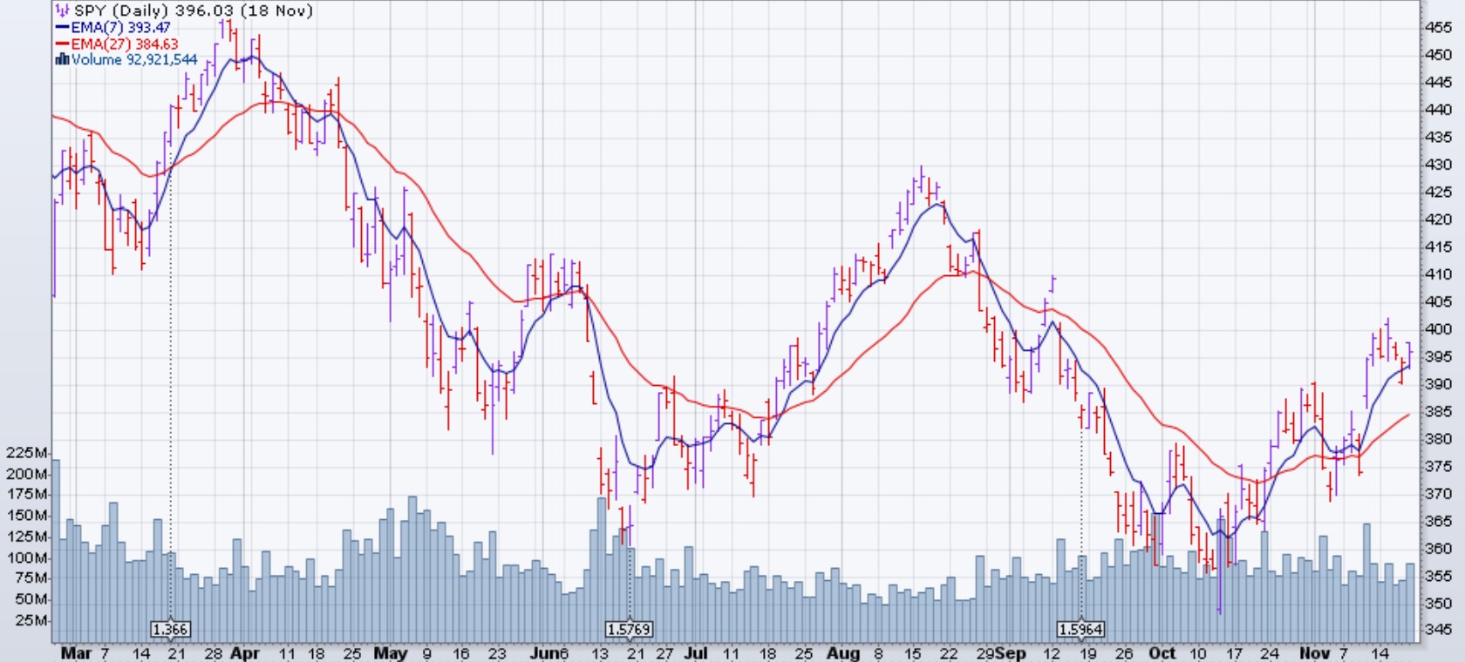The height and width of the screenshot is (662, 1465).
Task: Select the Aug month label
Action: point(842,652)
